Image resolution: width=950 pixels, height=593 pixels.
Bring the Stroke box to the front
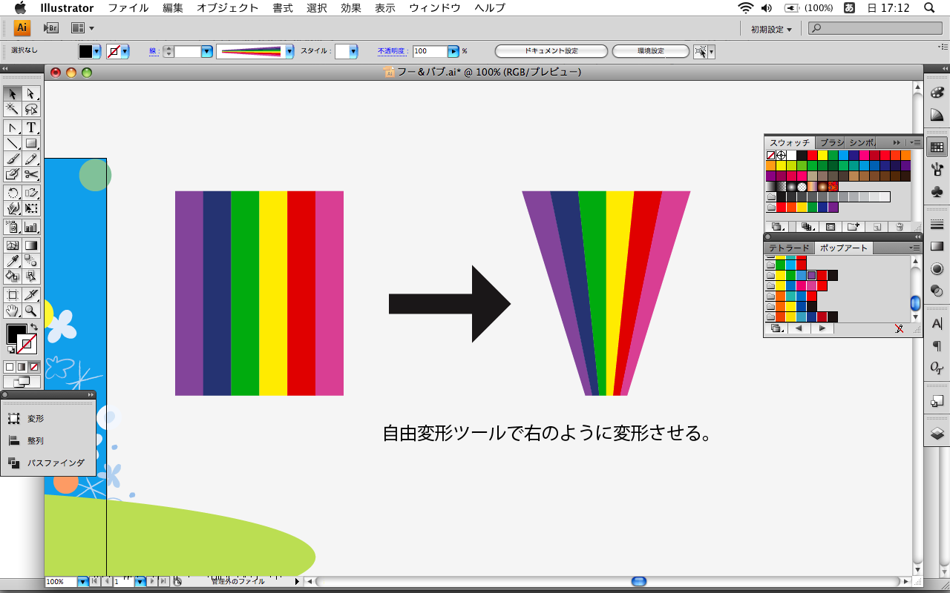[27, 344]
